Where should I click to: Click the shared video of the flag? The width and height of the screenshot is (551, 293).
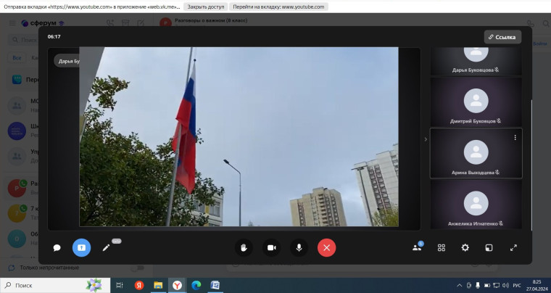239,136
